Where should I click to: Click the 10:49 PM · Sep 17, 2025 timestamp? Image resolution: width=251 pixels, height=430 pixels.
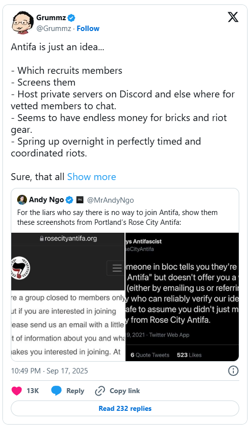pos(50,371)
